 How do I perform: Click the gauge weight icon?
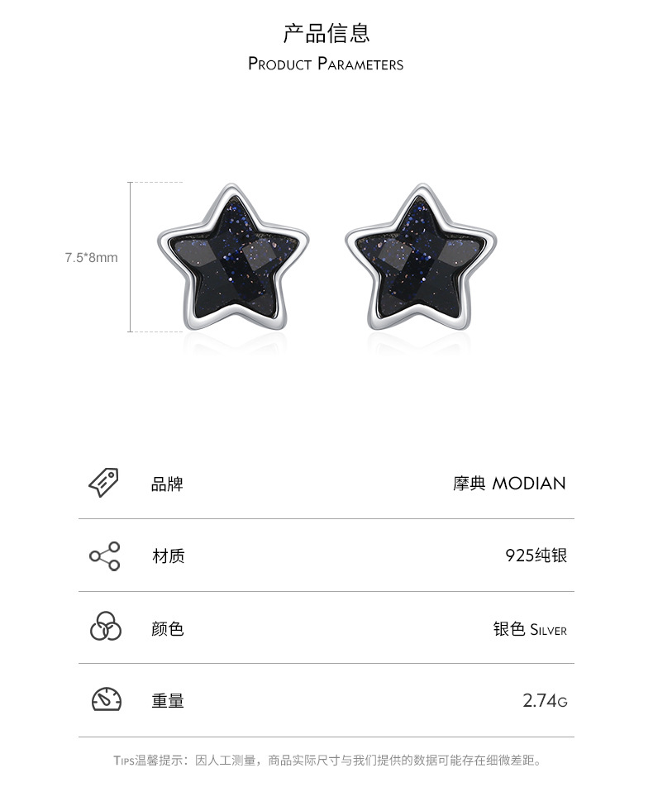pos(107,699)
